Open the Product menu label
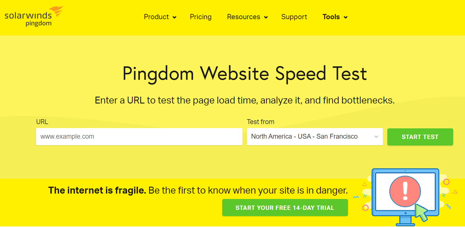Image resolution: width=465 pixels, height=227 pixels. (x=156, y=17)
